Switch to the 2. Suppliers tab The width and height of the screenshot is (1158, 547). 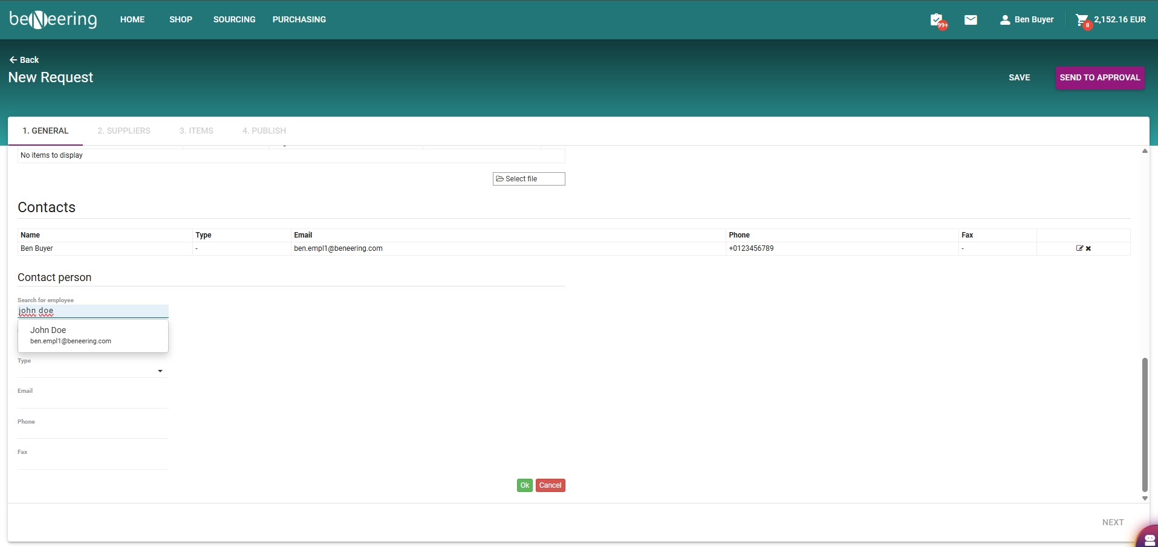[x=124, y=131]
